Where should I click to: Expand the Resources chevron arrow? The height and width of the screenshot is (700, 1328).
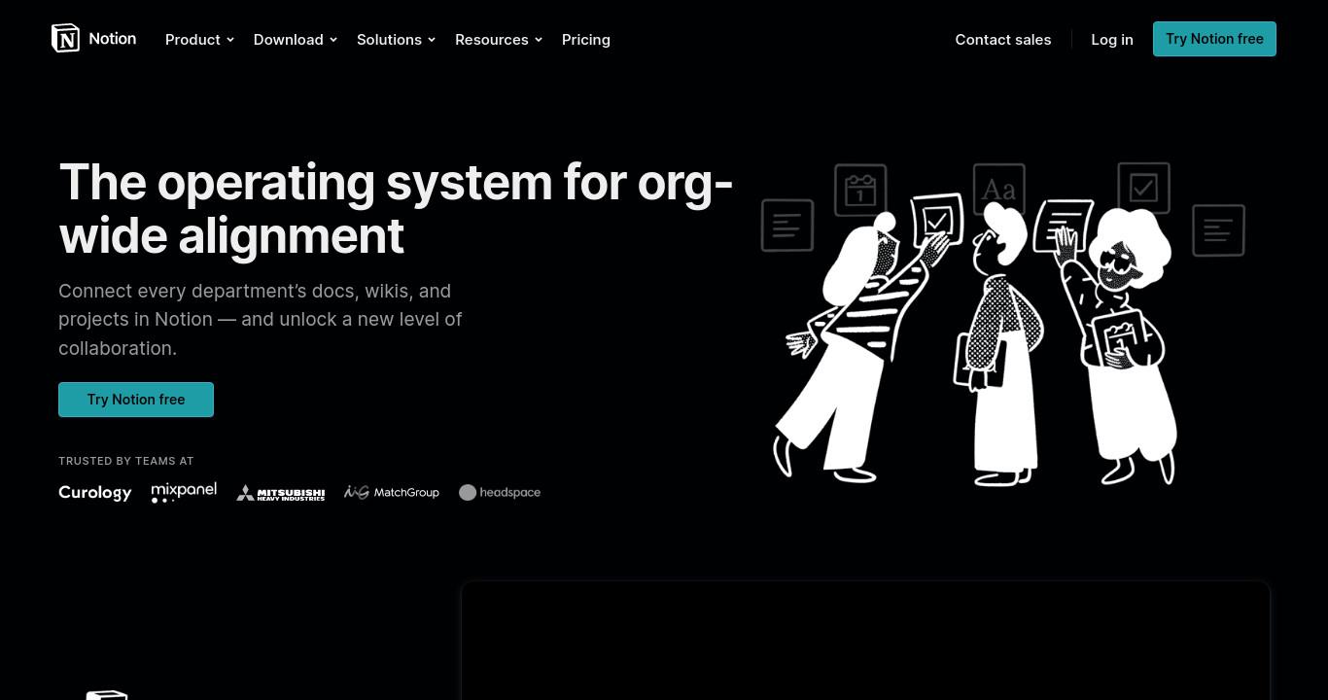(539, 40)
